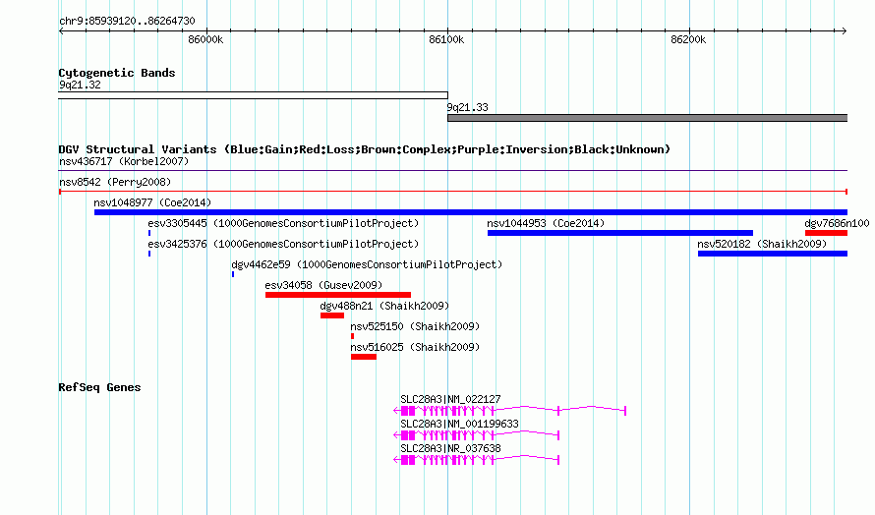Select the blue nsv520182 gain bar
This screenshot has height=515, width=875.
coord(773,254)
